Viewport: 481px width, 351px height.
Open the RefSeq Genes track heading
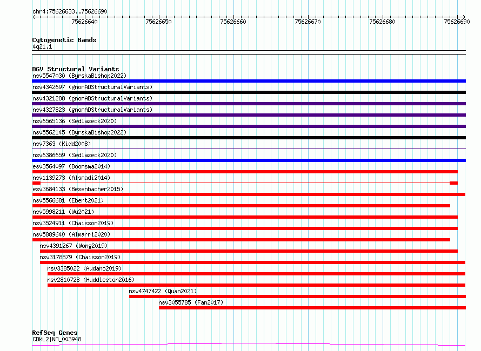[55, 333]
